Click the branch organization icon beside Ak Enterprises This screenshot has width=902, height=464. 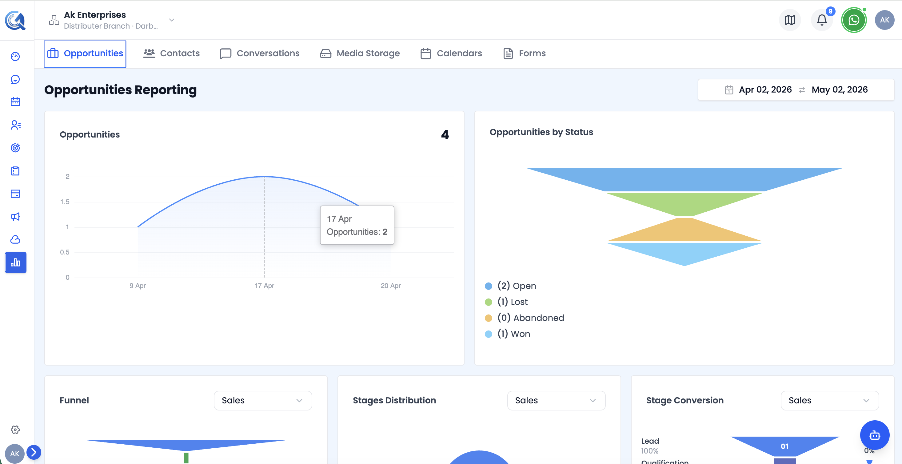[54, 20]
